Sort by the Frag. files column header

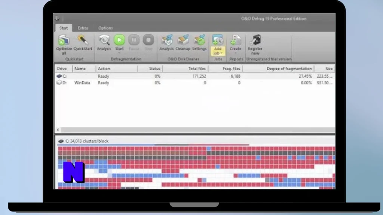[x=225, y=69]
